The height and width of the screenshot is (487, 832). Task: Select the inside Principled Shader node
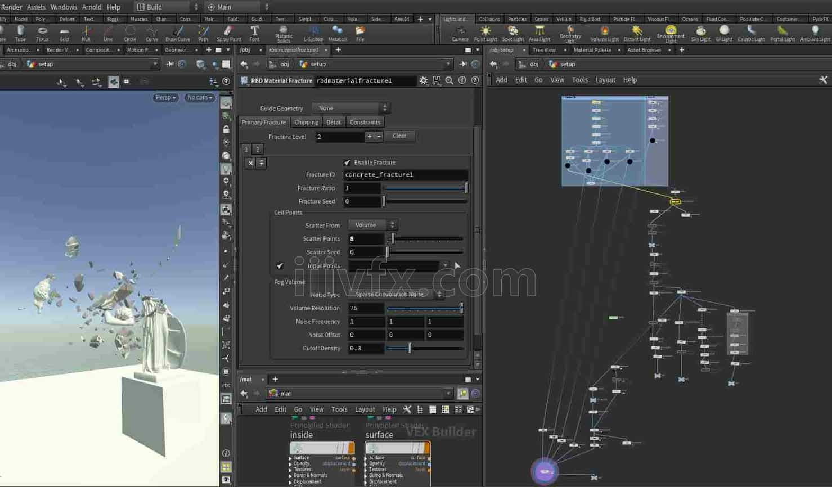[322, 448]
